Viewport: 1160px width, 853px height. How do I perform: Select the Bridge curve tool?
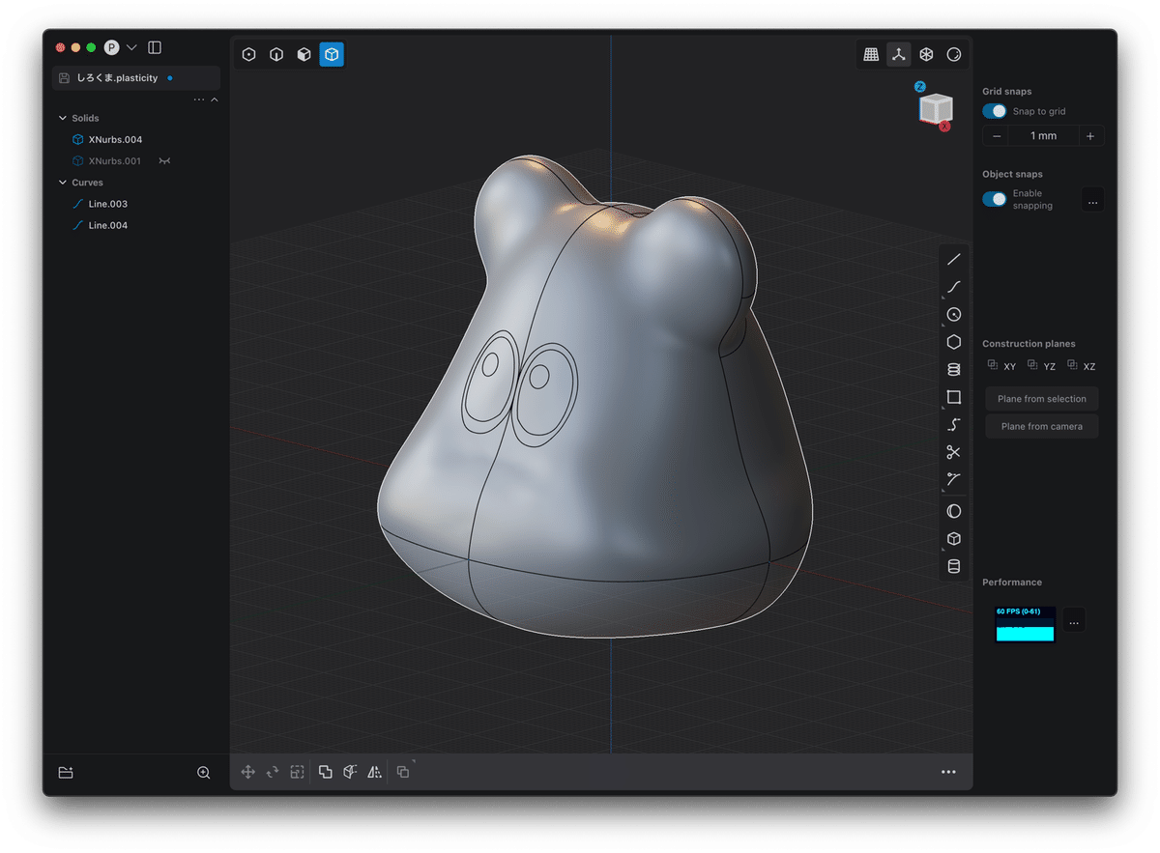pyautogui.click(x=954, y=424)
